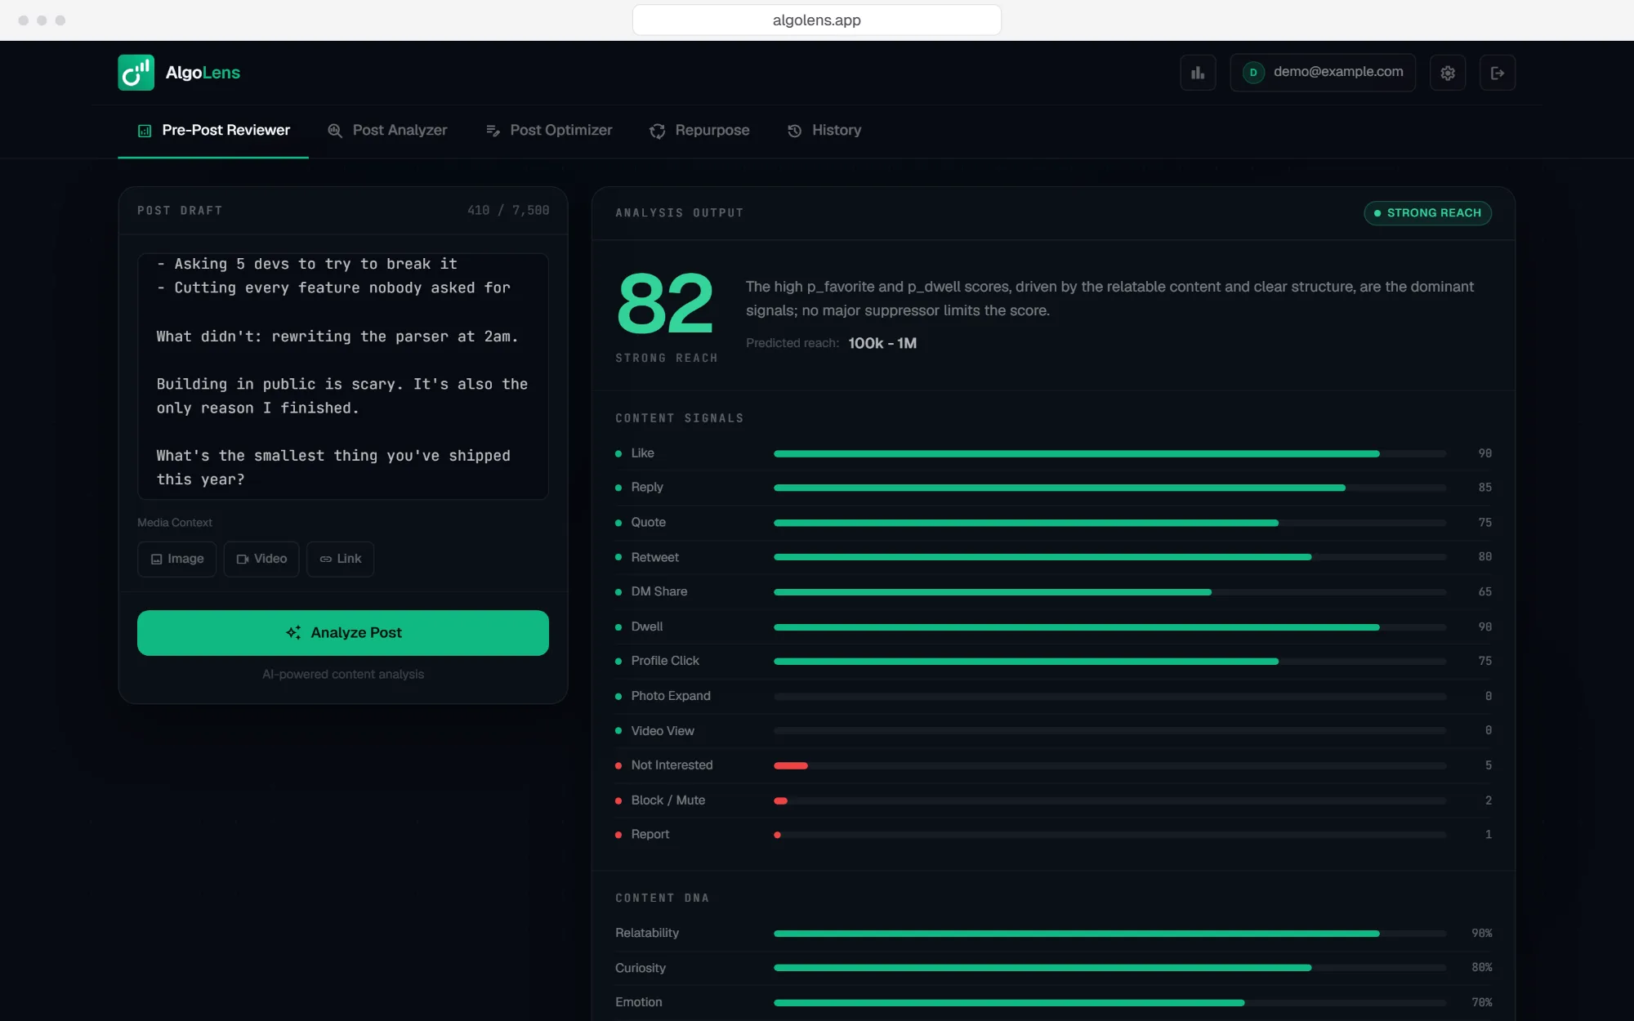Click the Relatability DNA label
Viewport: 1634px width, 1021px height.
(x=647, y=933)
